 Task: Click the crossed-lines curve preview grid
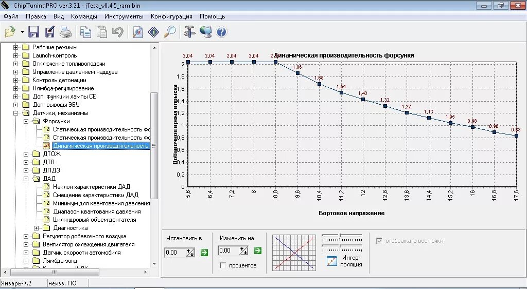coord(294,253)
